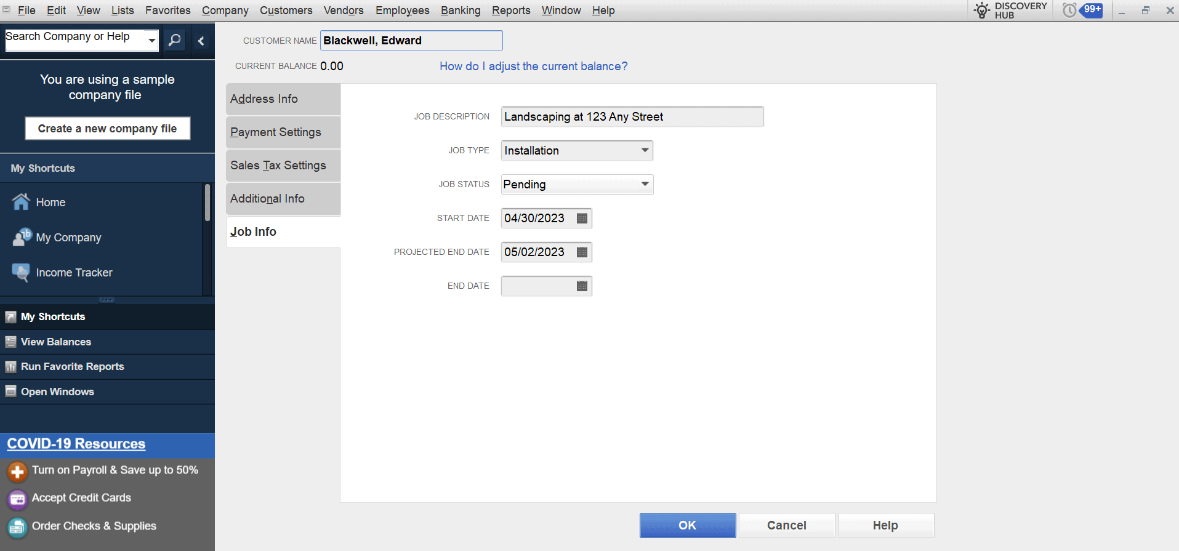Click the Start Date text field
The image size is (1179, 551).
tap(537, 218)
